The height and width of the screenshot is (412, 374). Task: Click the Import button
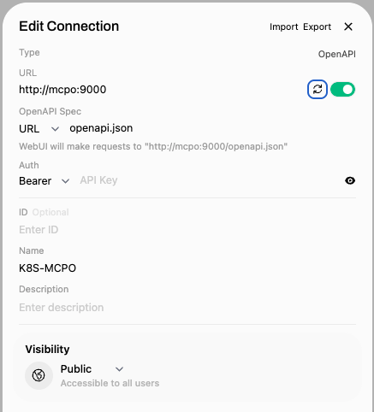tap(283, 26)
